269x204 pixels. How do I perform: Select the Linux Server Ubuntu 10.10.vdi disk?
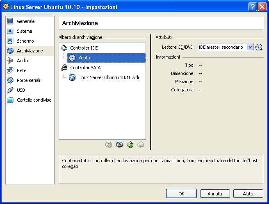click(108, 77)
